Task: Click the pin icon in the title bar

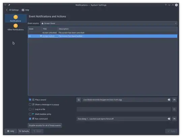Action: [x=9, y=5]
